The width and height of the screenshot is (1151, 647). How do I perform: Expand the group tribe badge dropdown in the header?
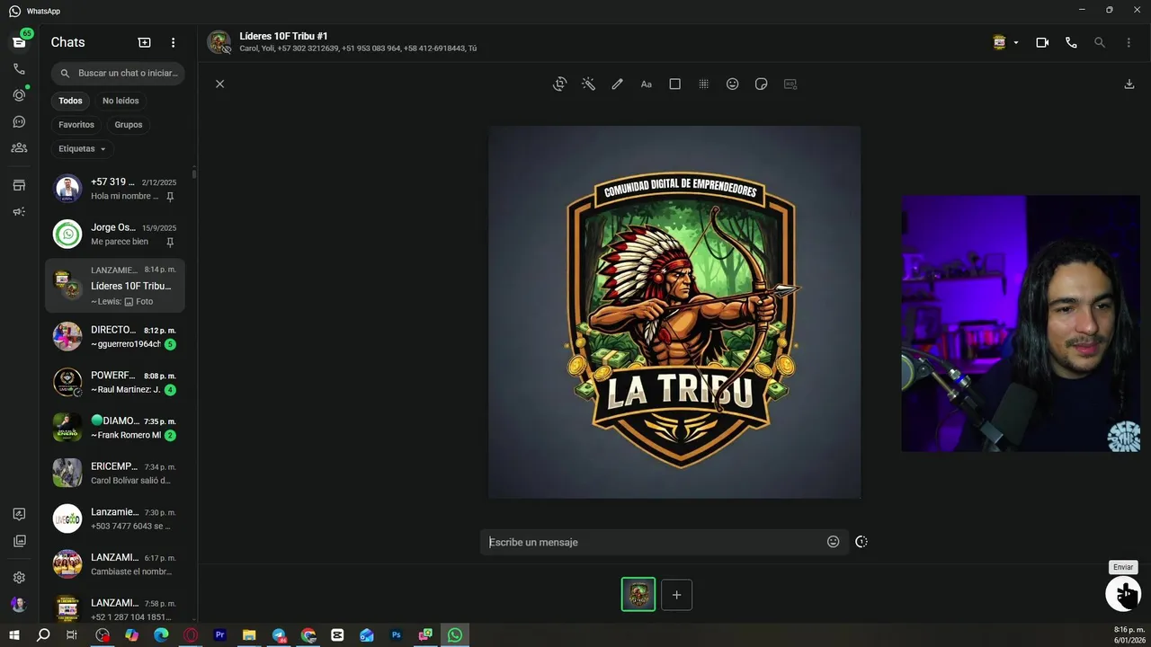point(1005,42)
